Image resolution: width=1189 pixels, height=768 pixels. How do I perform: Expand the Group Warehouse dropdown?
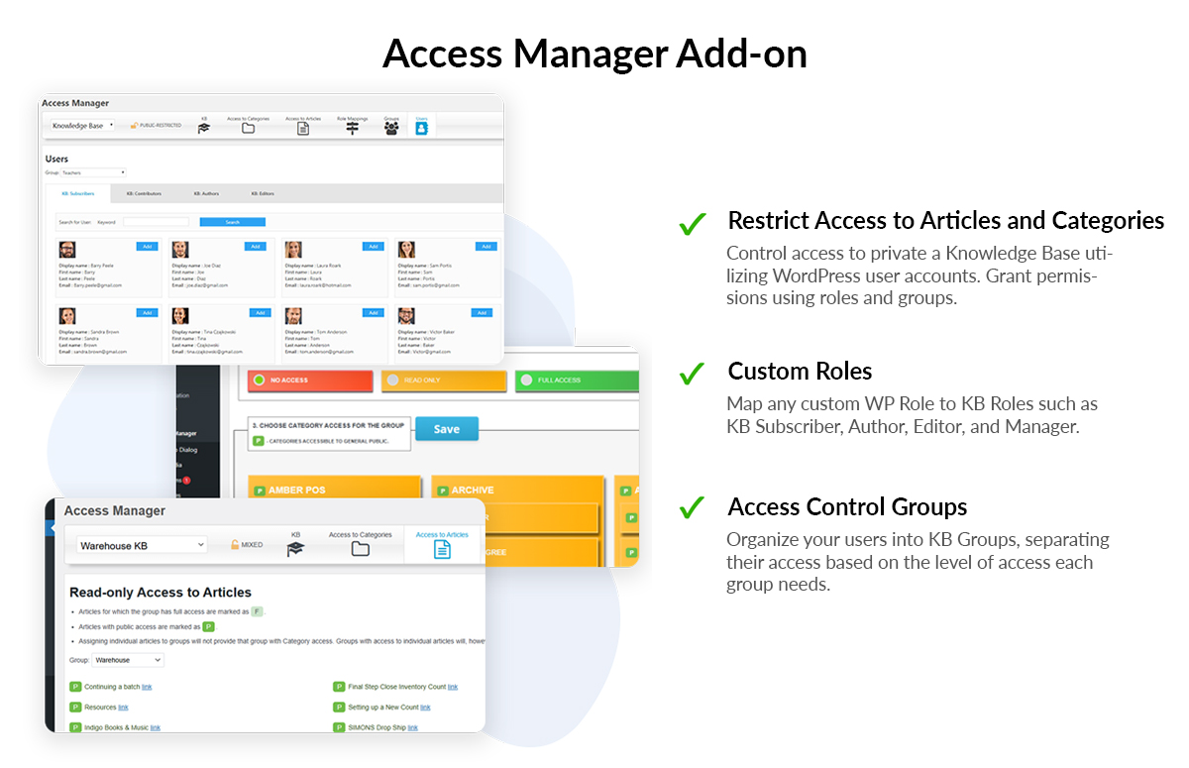coord(127,660)
